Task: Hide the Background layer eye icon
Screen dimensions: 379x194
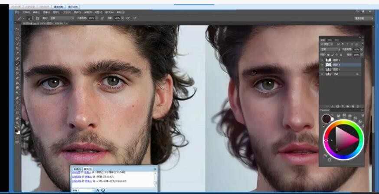Action: (x=322, y=74)
